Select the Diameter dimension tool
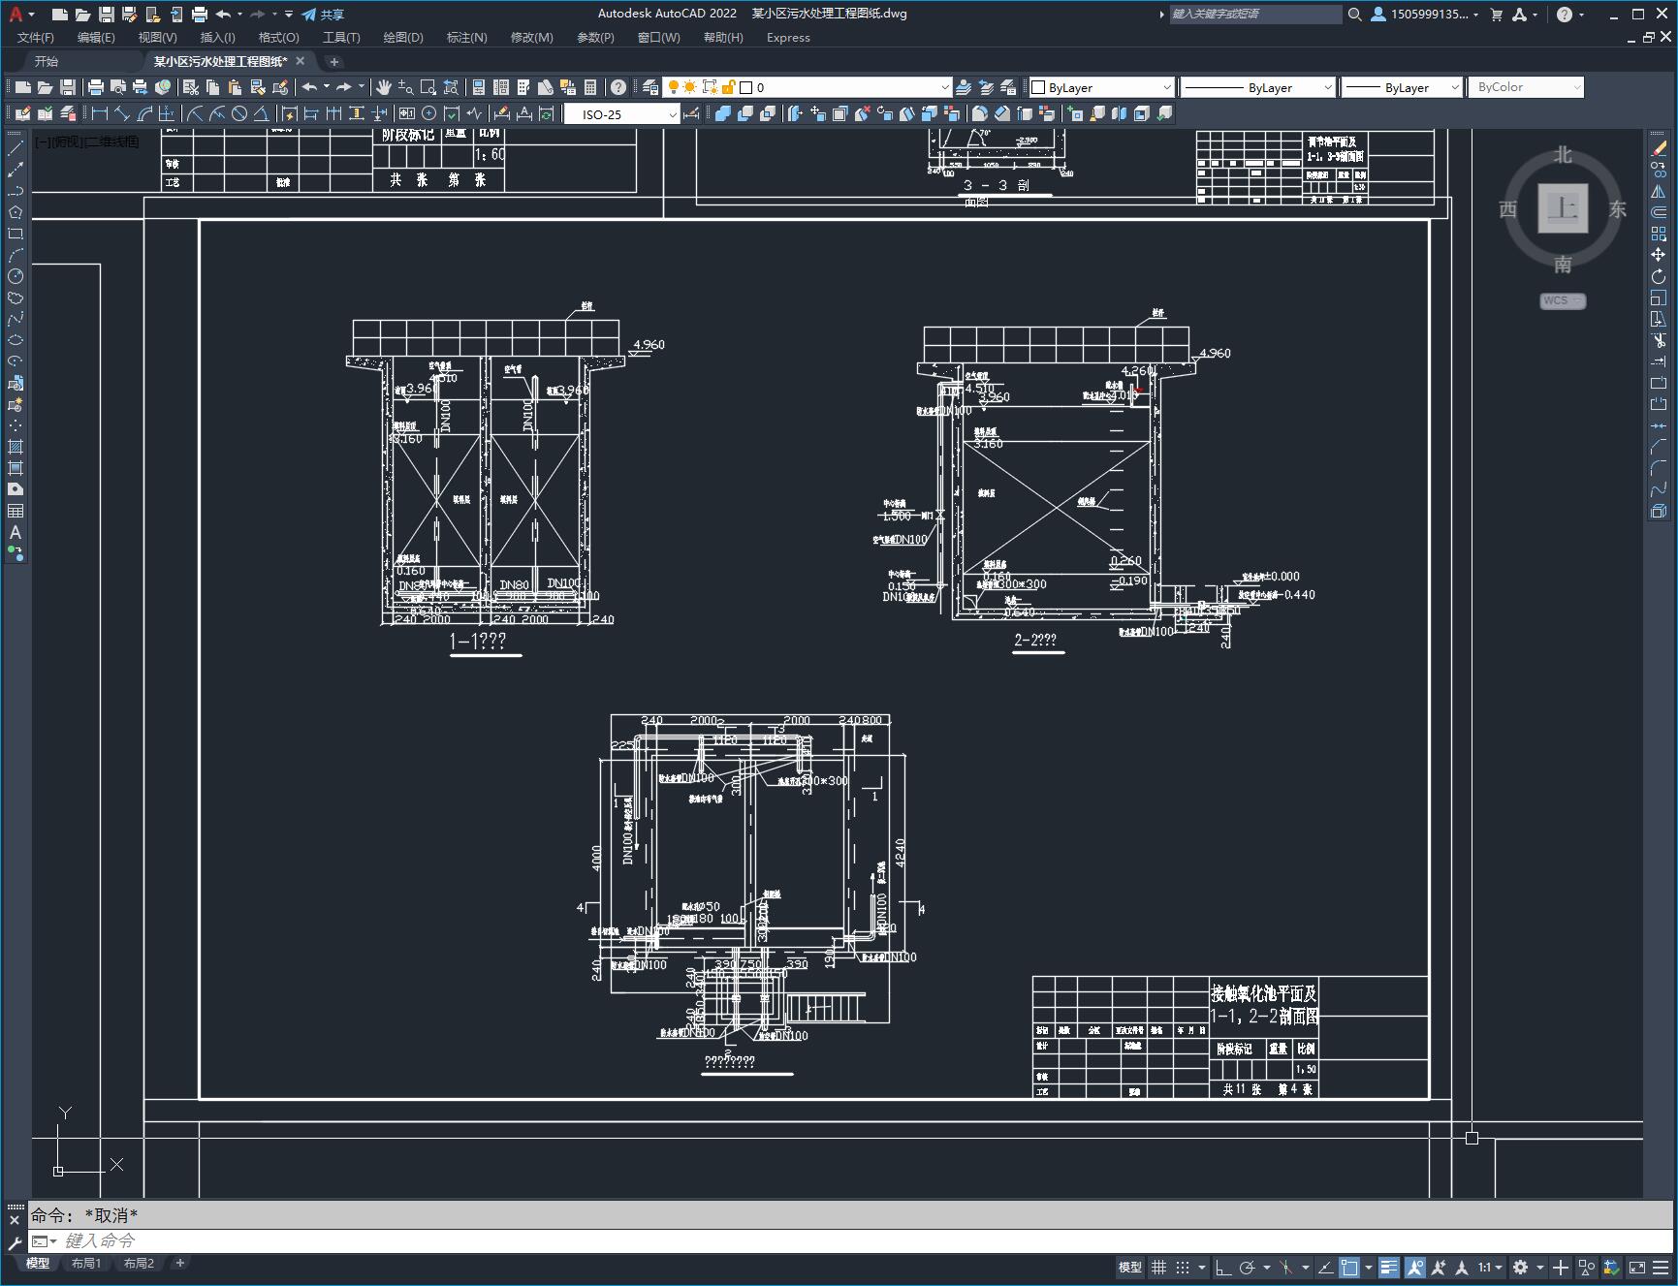This screenshot has width=1678, height=1286. click(239, 113)
